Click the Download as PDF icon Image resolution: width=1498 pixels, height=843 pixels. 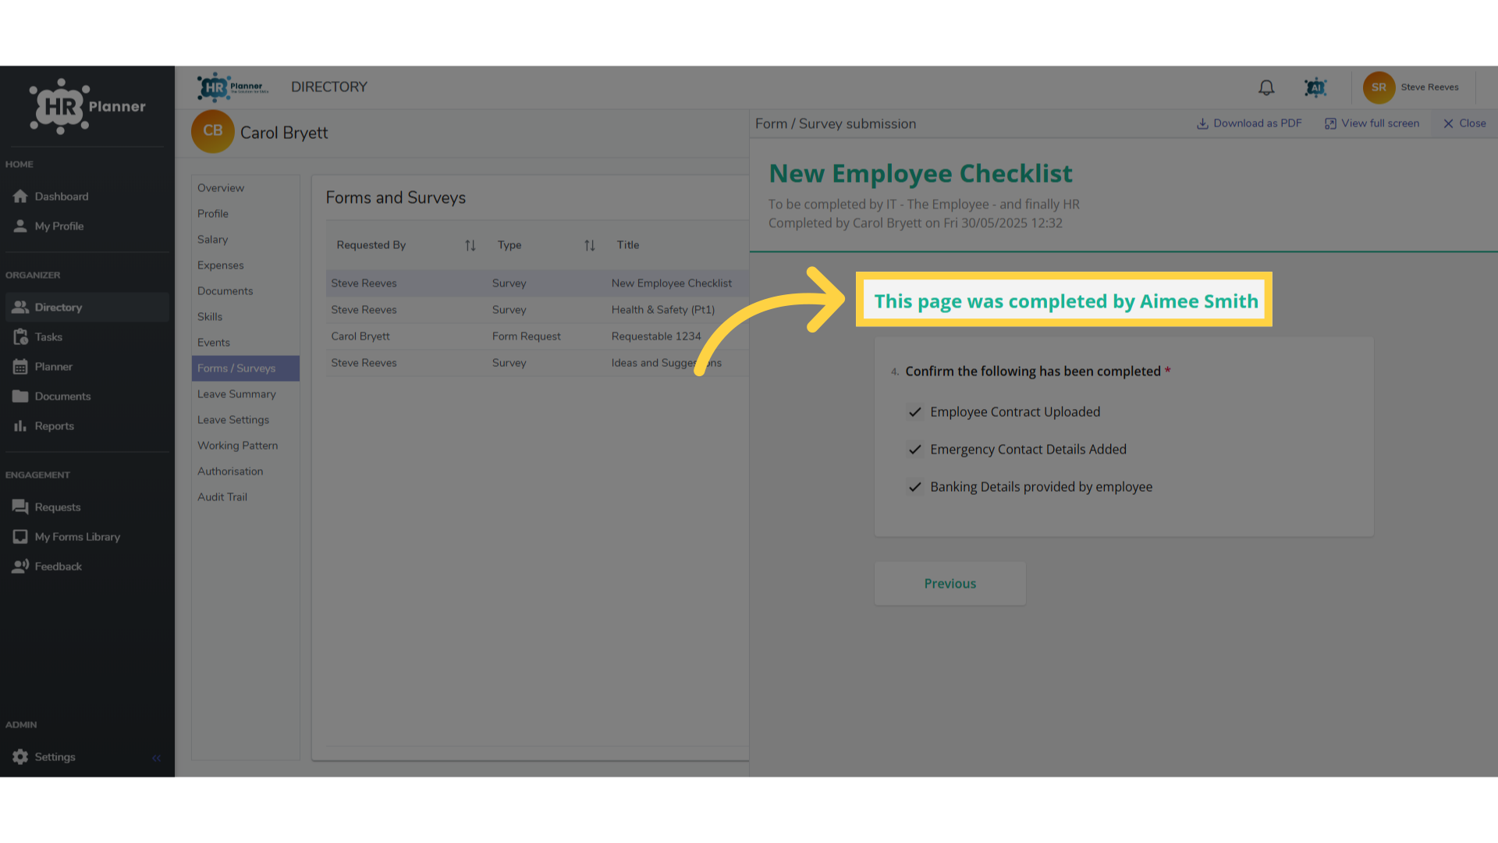[x=1202, y=123]
